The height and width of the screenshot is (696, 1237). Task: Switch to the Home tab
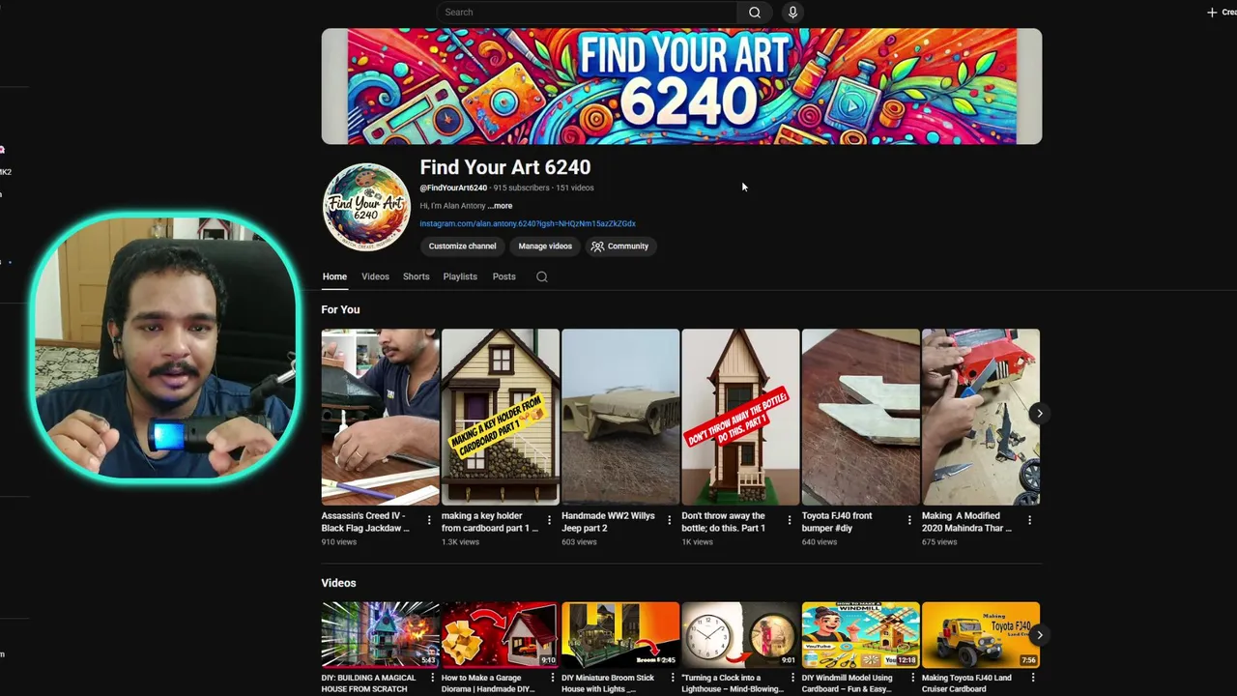coord(334,276)
